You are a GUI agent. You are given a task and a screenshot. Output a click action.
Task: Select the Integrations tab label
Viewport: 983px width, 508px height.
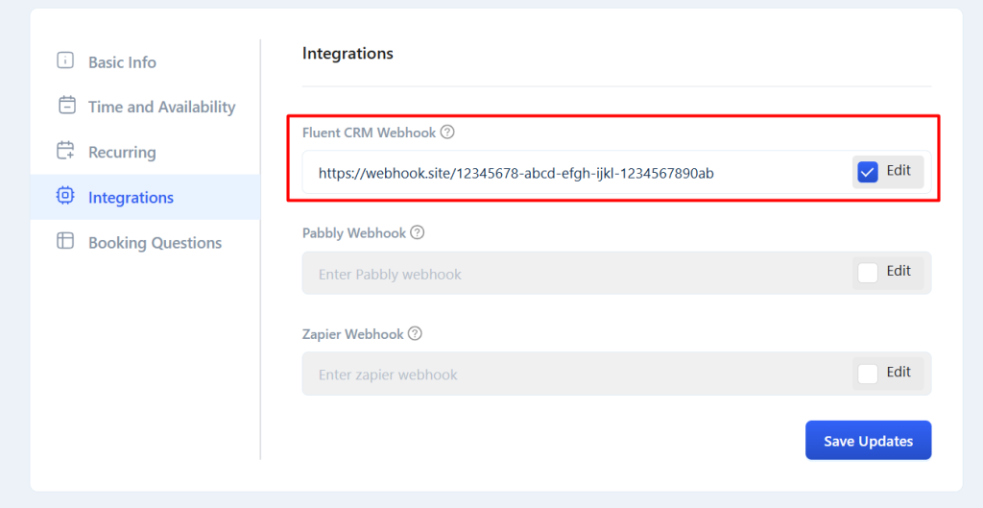pos(131,198)
